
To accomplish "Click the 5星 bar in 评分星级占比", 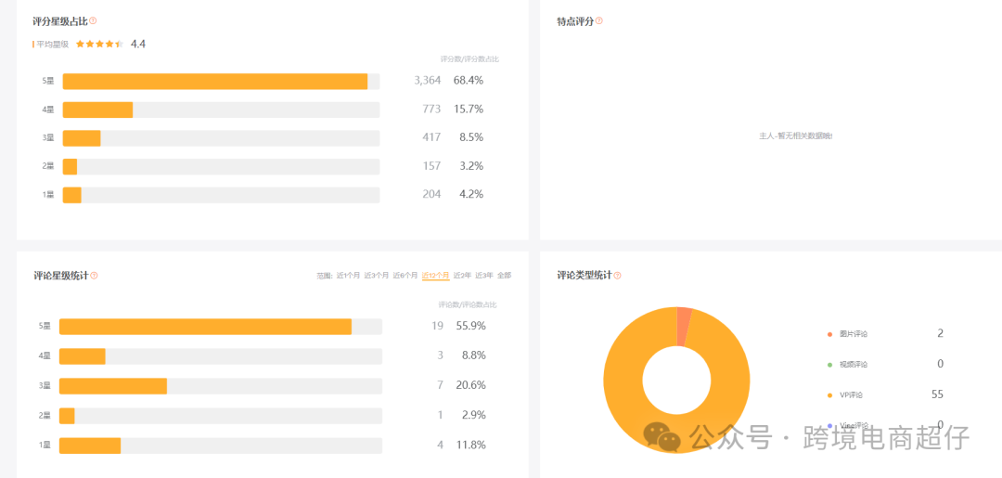I will [215, 82].
